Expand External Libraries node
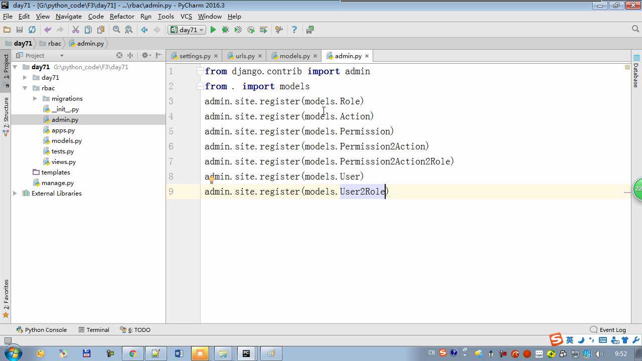Viewport: 642px width, 361px height. point(15,194)
